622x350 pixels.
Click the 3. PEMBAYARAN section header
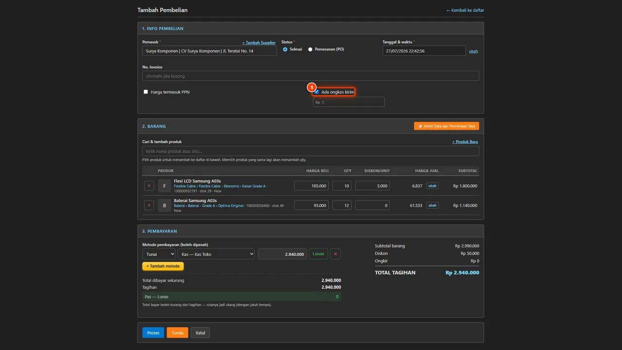point(159,231)
